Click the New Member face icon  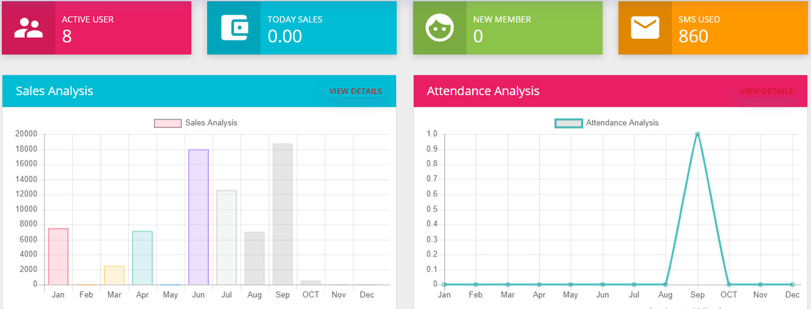440,28
